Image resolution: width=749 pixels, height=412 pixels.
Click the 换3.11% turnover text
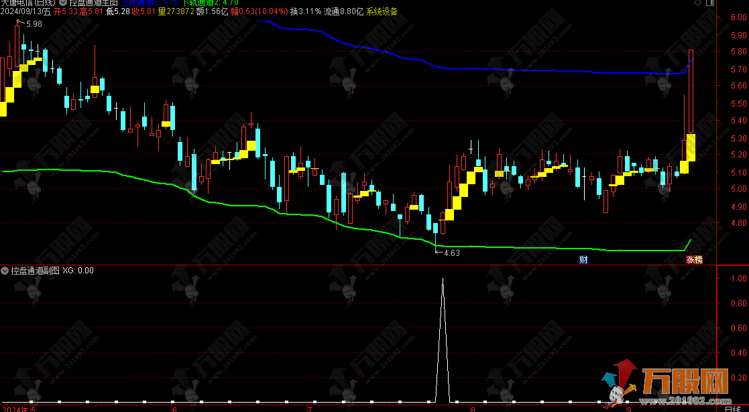tap(306, 11)
